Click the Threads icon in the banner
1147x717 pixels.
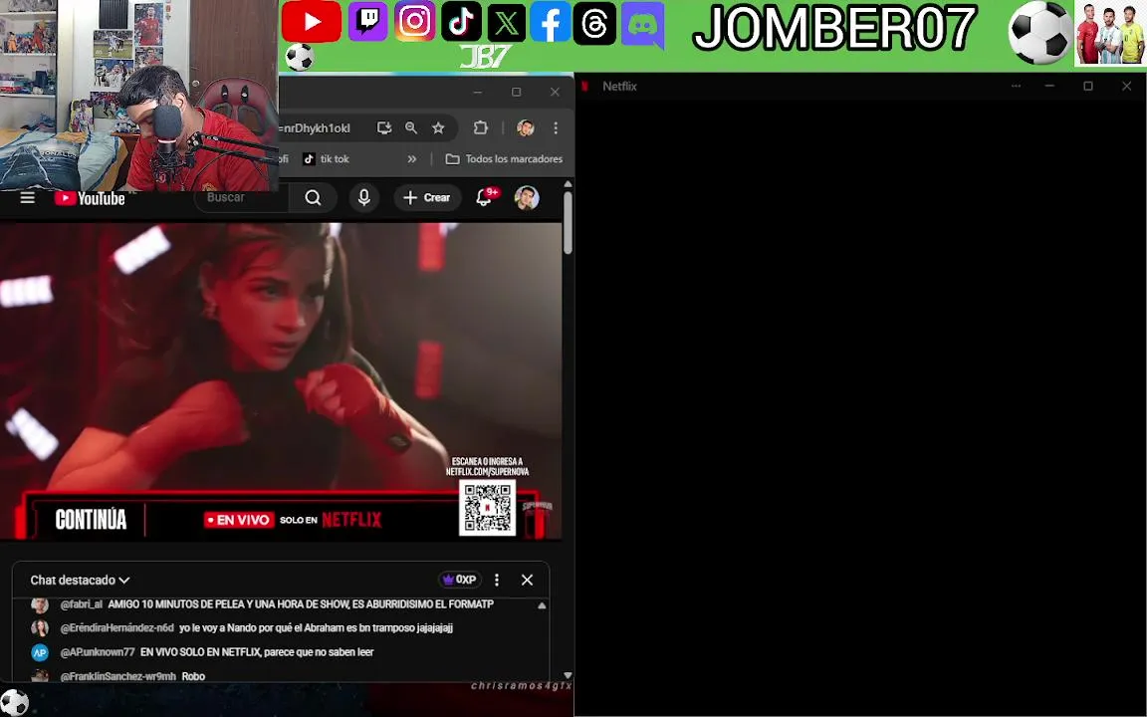click(x=594, y=23)
